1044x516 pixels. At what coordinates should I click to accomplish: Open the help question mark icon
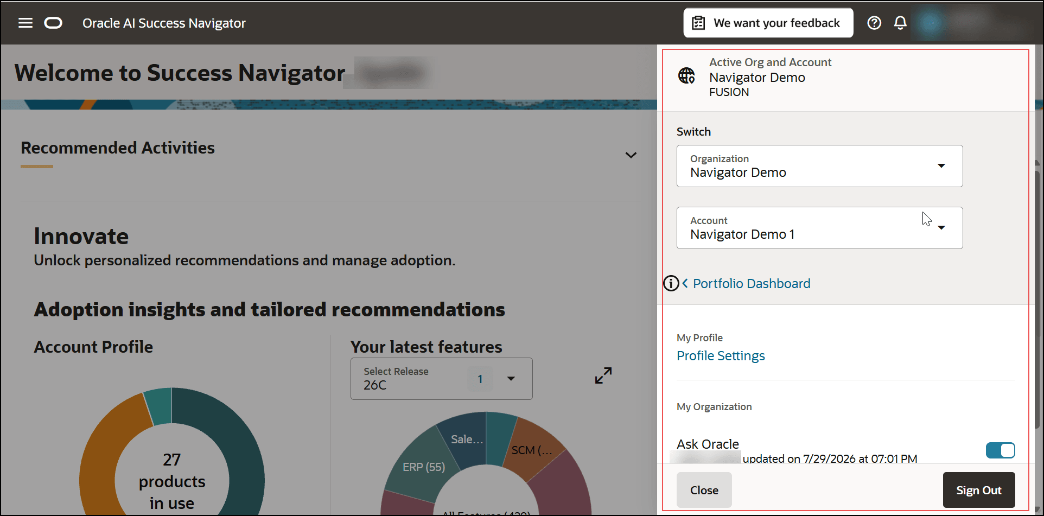click(x=874, y=23)
